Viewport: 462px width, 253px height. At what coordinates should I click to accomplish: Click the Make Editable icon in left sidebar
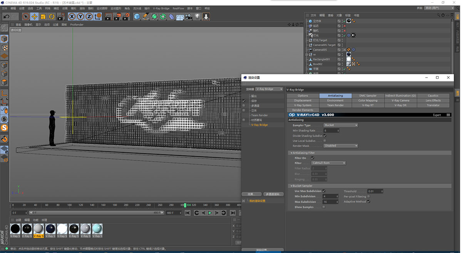4,28
